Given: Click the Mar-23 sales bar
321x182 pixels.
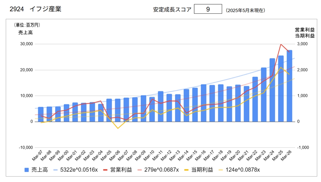Looking at the screenshot, I should [x=264, y=95].
